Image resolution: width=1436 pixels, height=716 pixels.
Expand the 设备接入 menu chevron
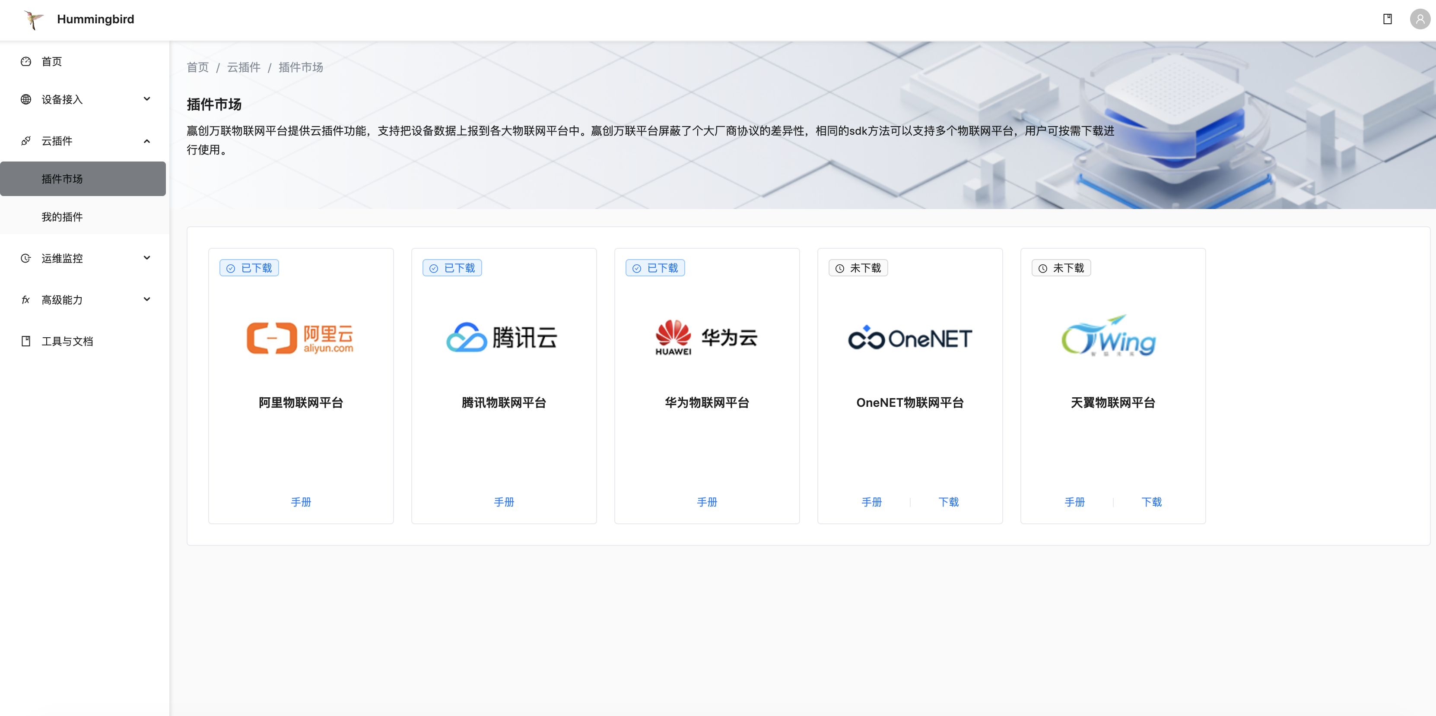click(146, 99)
